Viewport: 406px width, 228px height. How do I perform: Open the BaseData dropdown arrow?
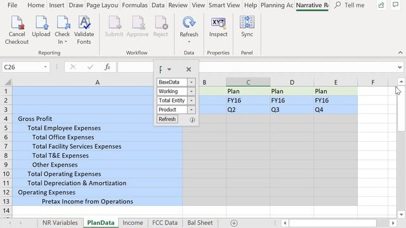[192, 82]
